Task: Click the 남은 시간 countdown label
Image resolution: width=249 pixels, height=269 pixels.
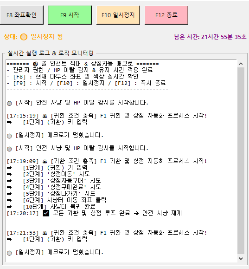Action: click(x=211, y=37)
